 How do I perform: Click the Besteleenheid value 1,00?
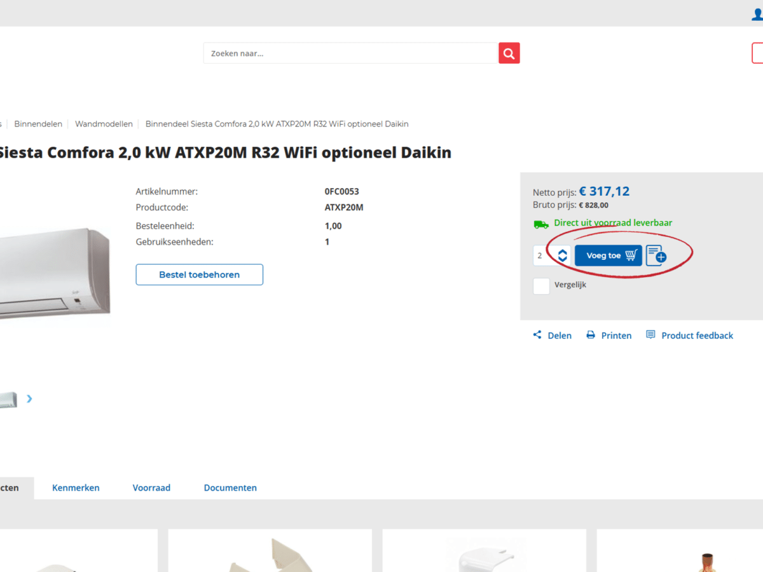click(x=333, y=226)
